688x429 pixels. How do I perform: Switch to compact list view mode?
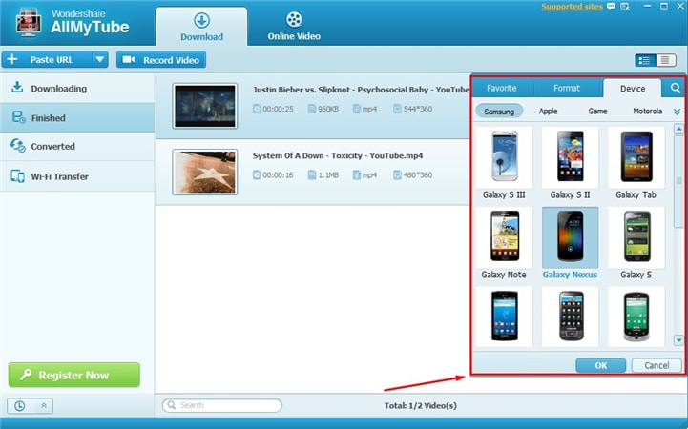(x=666, y=60)
